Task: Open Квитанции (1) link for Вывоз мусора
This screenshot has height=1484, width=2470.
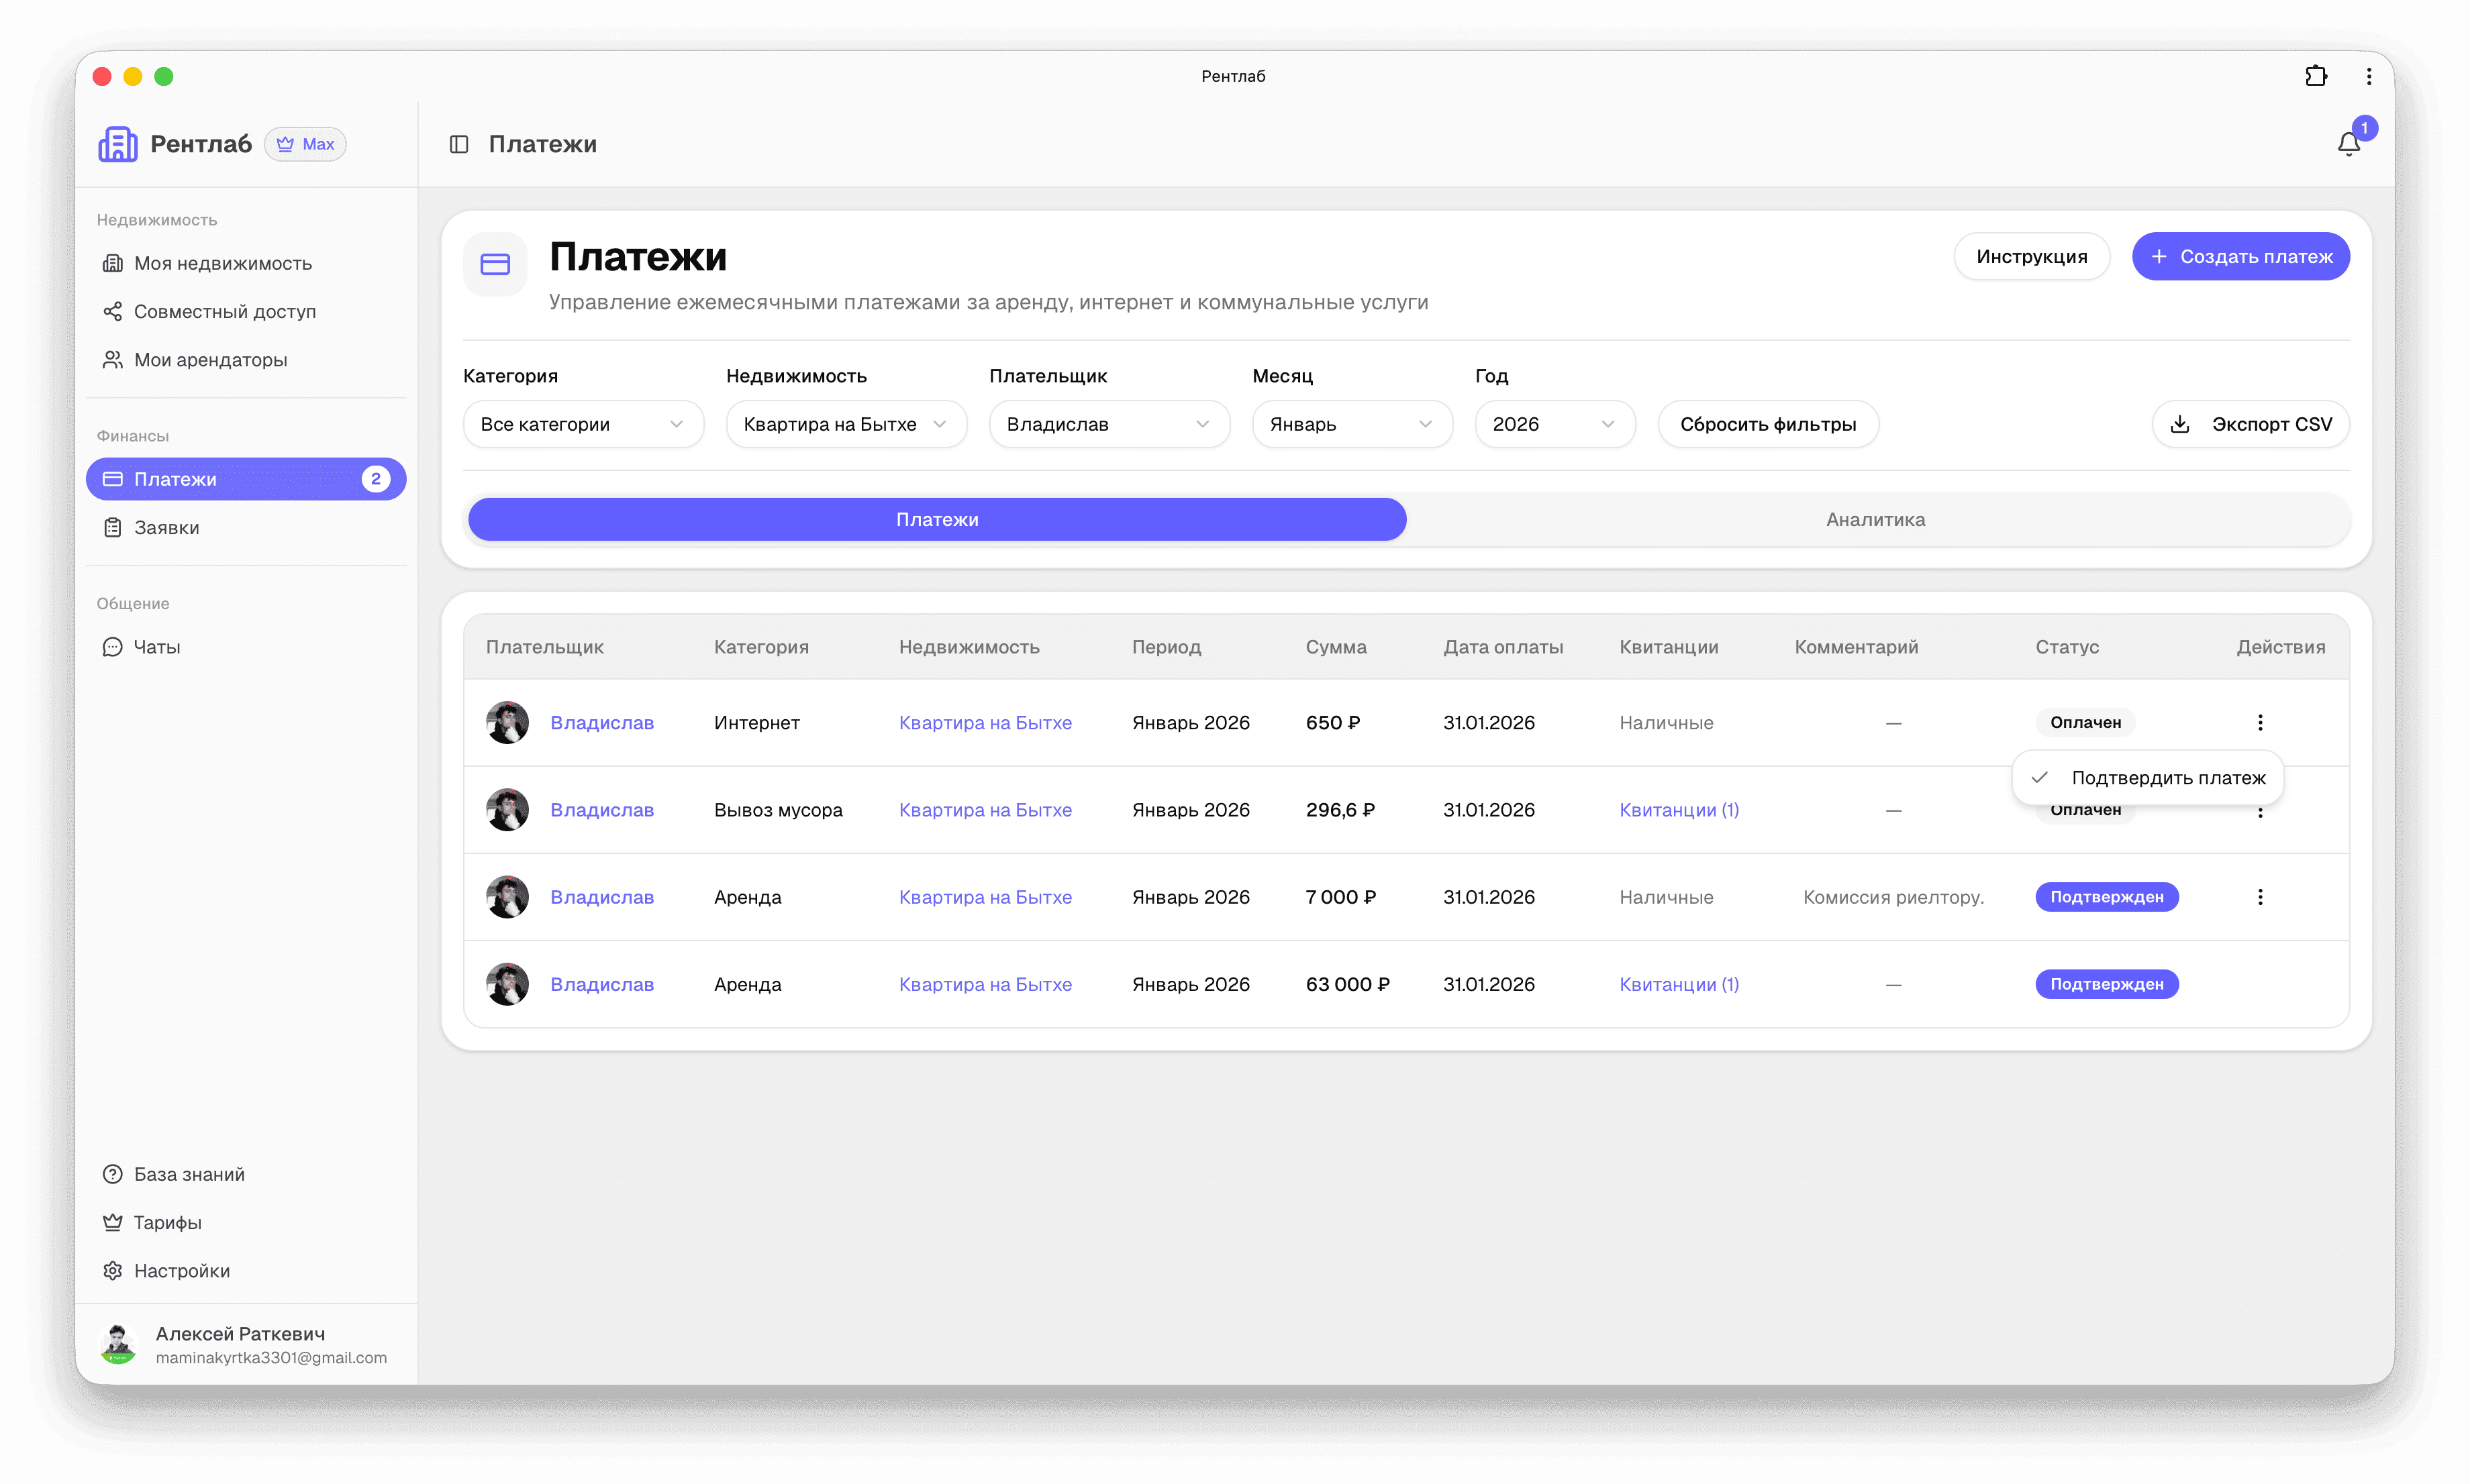Action: 1679,810
